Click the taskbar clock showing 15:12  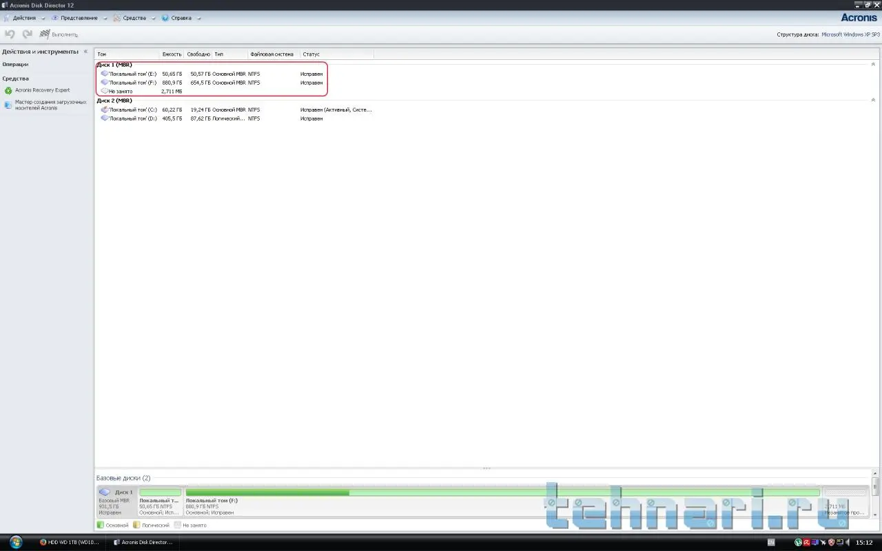pos(863,542)
